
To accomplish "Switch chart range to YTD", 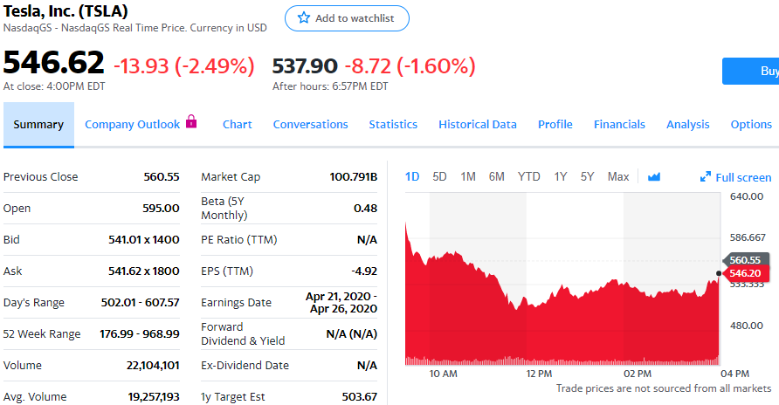I will [x=528, y=177].
